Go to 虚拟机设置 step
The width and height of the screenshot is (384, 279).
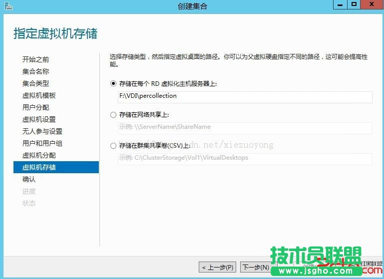point(39,119)
